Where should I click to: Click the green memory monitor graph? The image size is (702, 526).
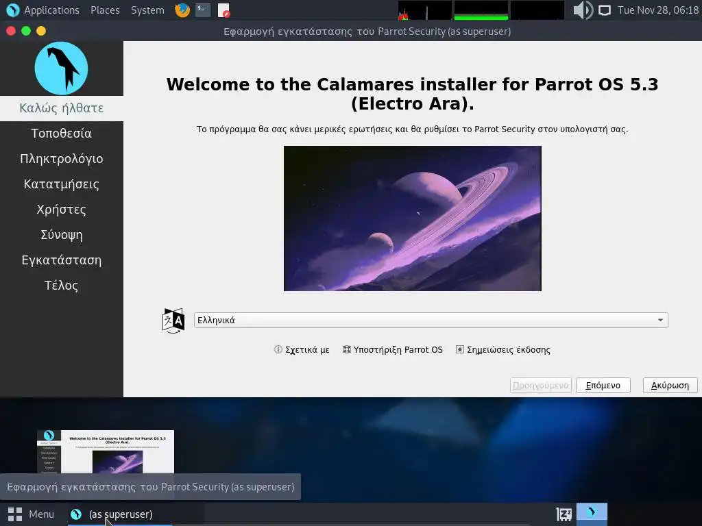tap(481, 10)
